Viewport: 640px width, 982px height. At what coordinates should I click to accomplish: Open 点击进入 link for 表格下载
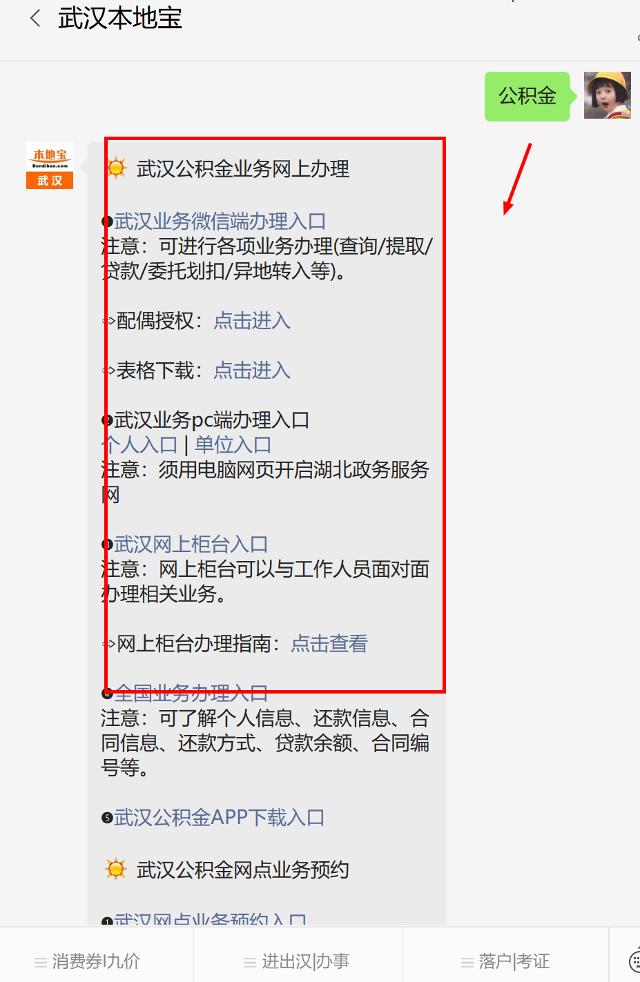tap(252, 371)
